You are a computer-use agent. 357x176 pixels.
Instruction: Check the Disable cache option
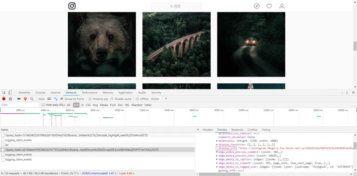(x=112, y=98)
